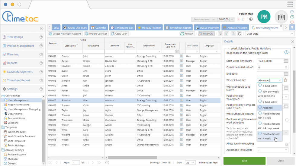Viewport: 296px width, 166px height.
Task: Open Knowledge Base help icon in Details
Action: (286, 52)
